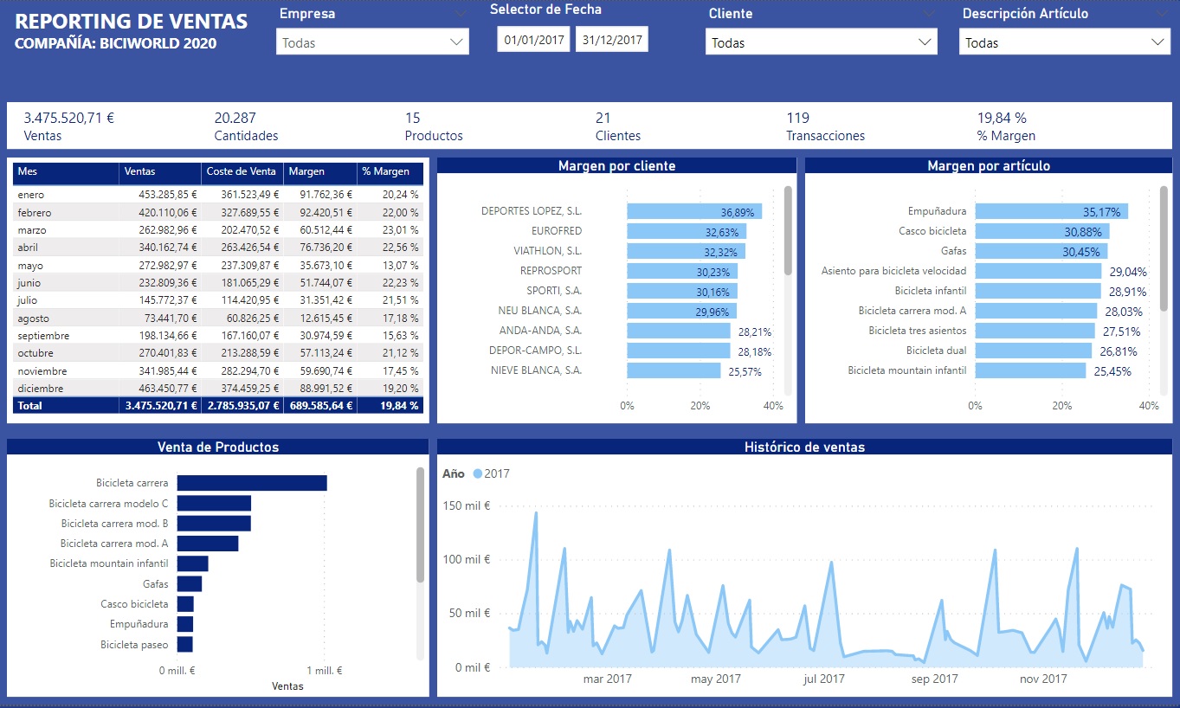Sort table by the Ventas column header

pyautogui.click(x=160, y=171)
